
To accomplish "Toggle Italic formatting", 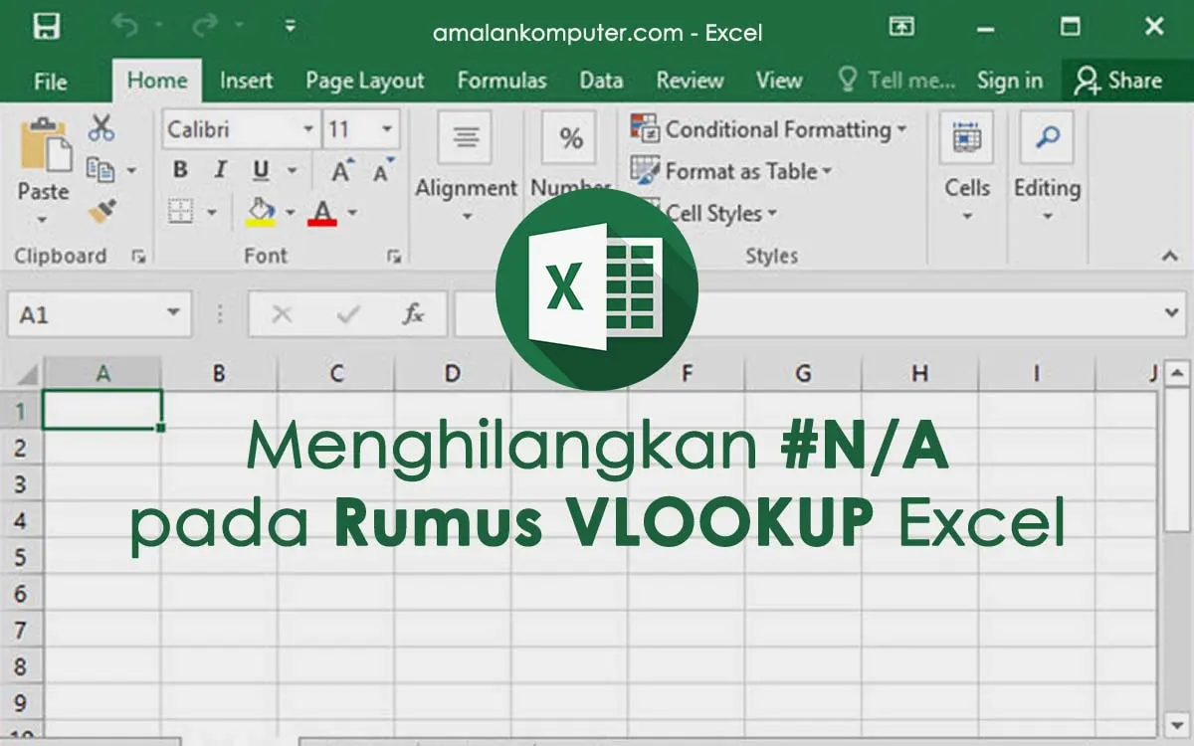I will pos(221,170).
